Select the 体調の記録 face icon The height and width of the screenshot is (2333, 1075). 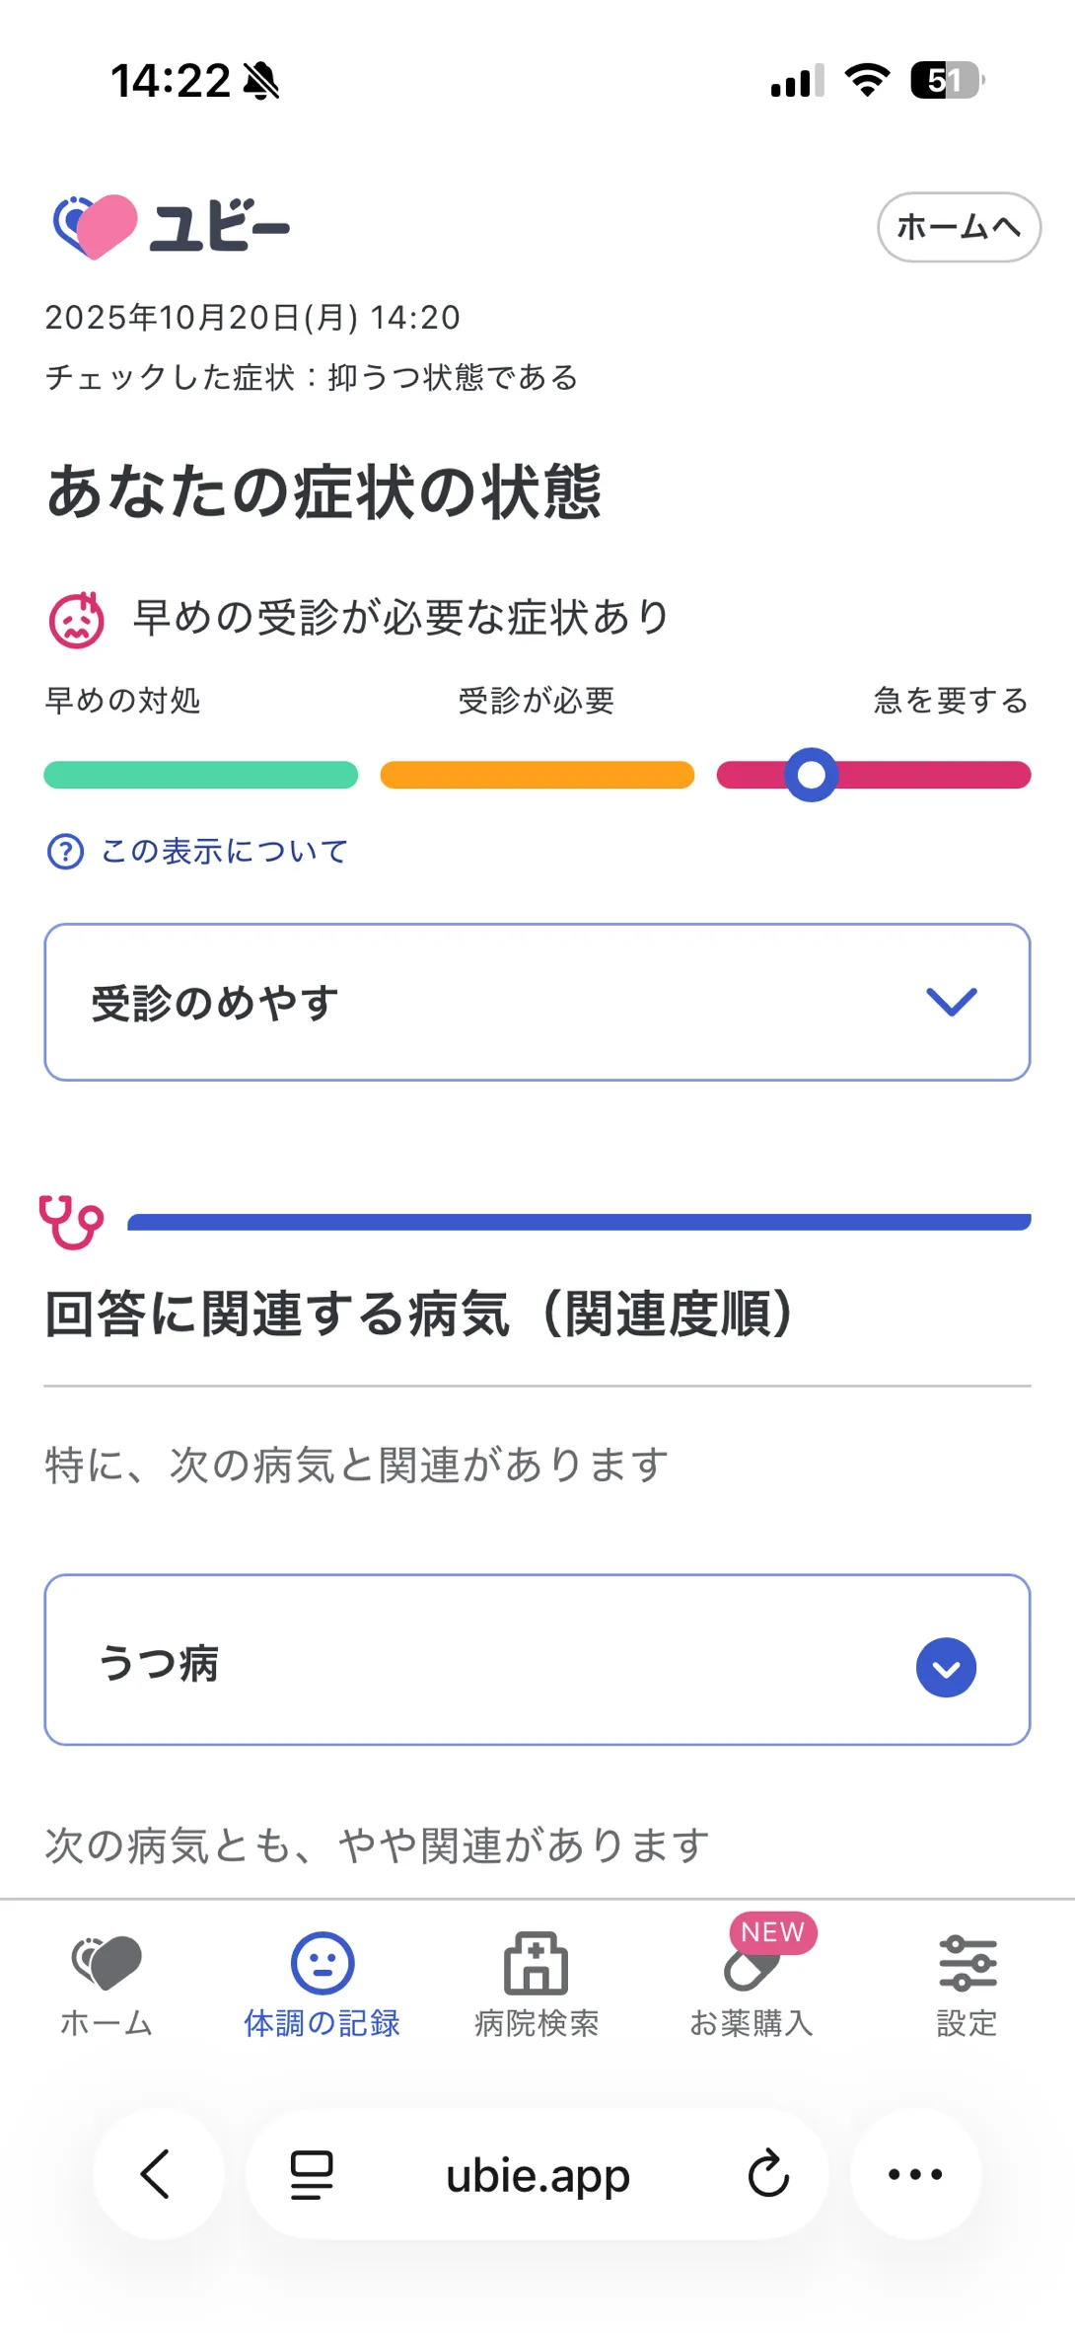click(322, 1963)
